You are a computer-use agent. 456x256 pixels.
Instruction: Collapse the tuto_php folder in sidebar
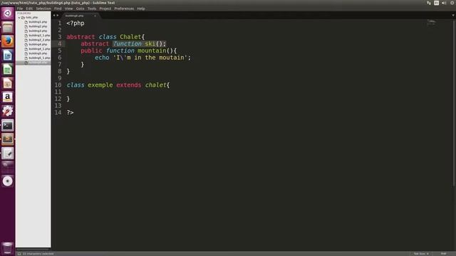pos(19,18)
